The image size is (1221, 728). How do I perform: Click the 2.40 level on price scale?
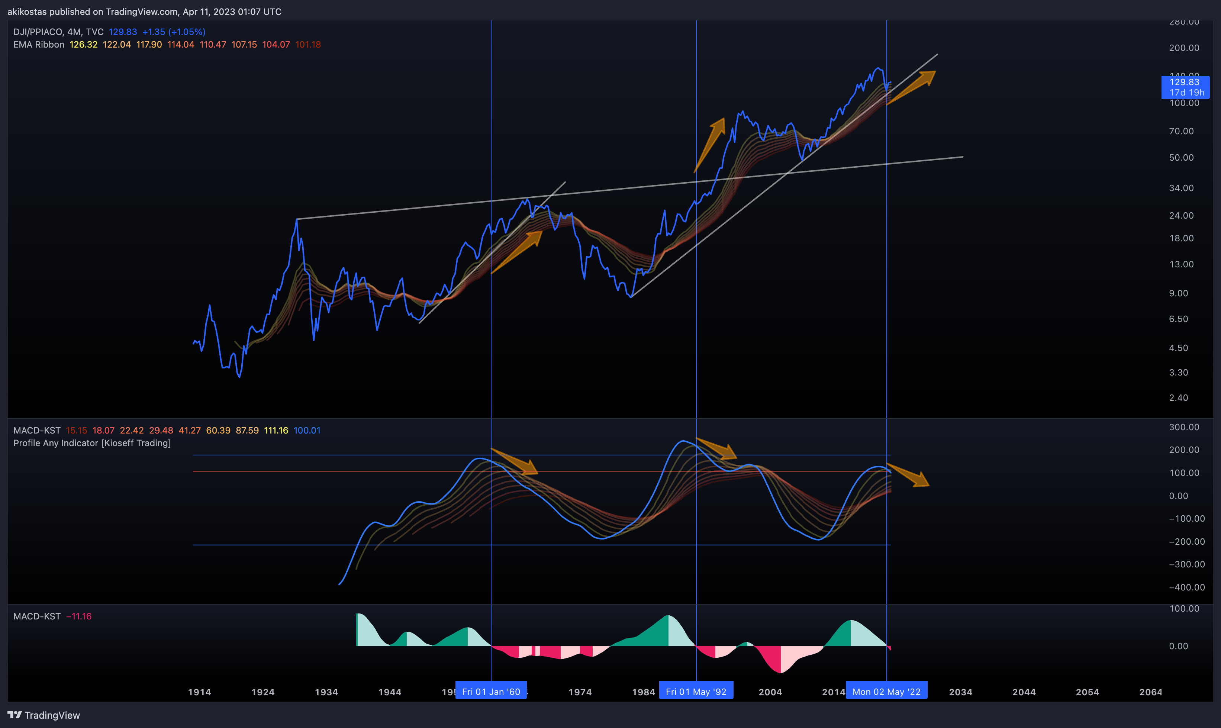(x=1178, y=398)
